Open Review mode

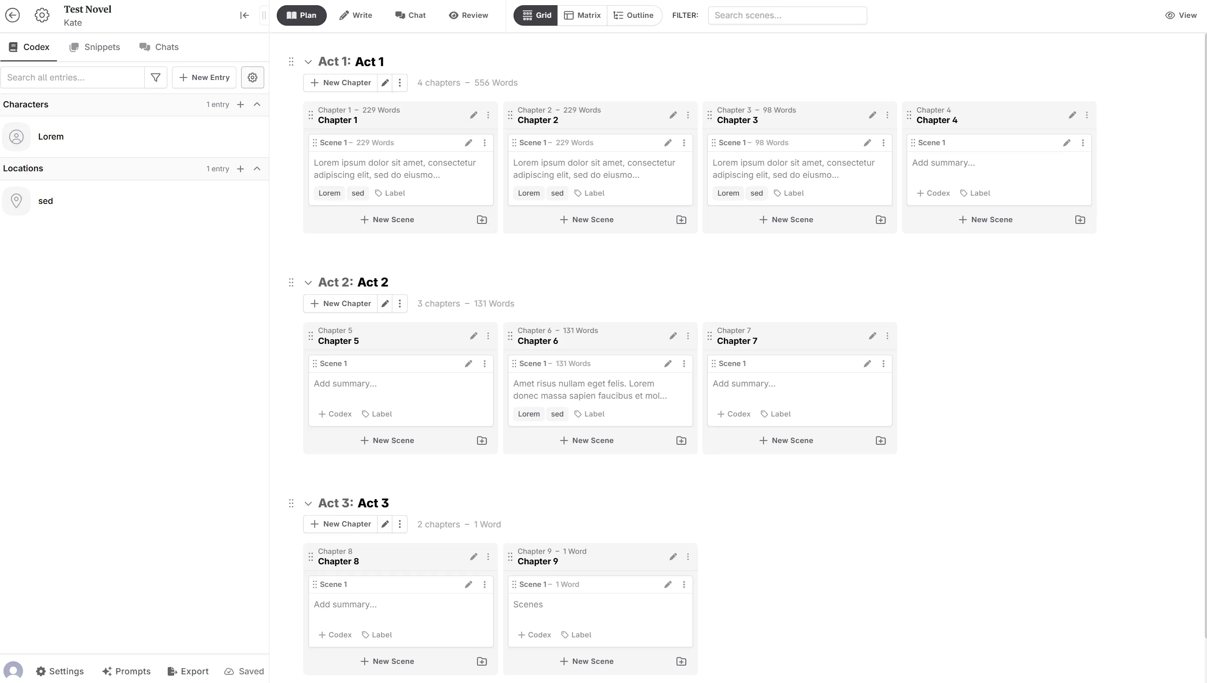tap(468, 15)
